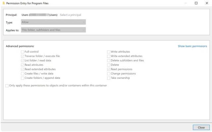Check Only apply these permissions option

click(7, 85)
